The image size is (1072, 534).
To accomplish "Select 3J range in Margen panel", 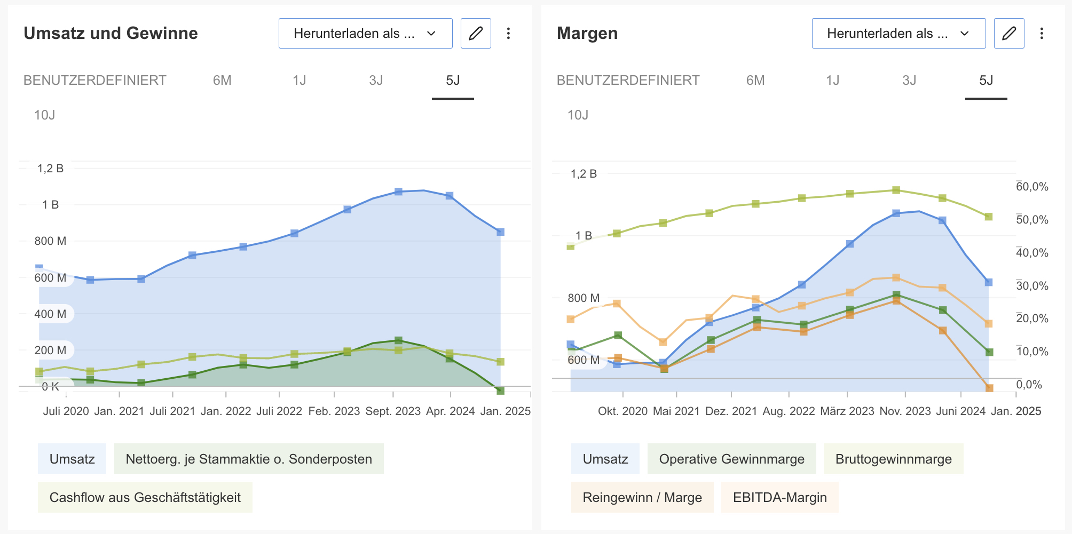I will click(909, 80).
